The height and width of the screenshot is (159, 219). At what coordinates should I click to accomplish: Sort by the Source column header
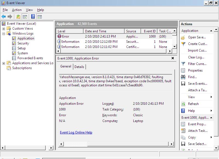[x=132, y=31]
